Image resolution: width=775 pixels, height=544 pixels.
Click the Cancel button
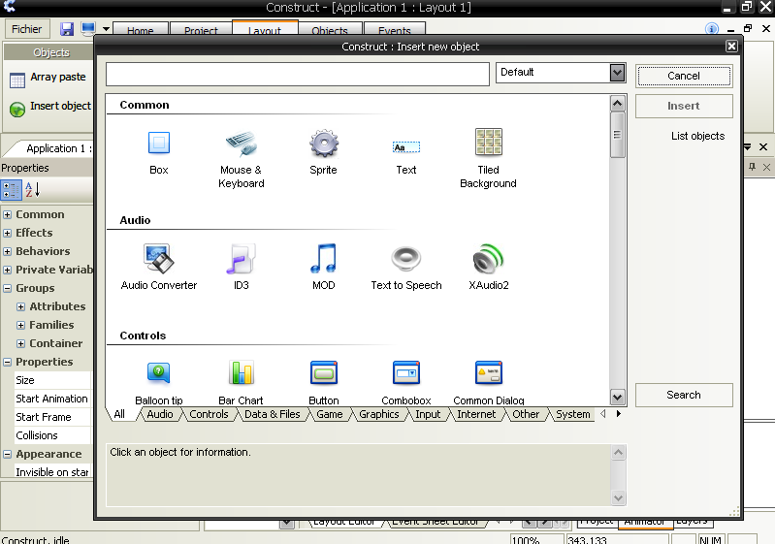(684, 76)
